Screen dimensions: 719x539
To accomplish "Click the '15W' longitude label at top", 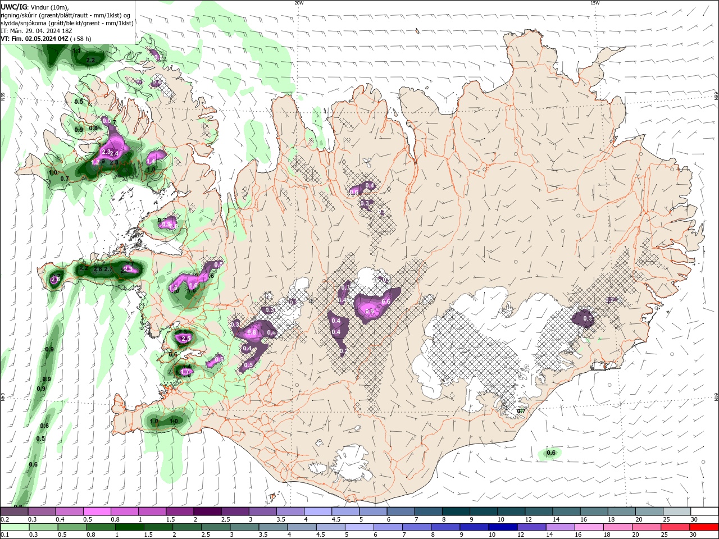I will tap(595, 3).
